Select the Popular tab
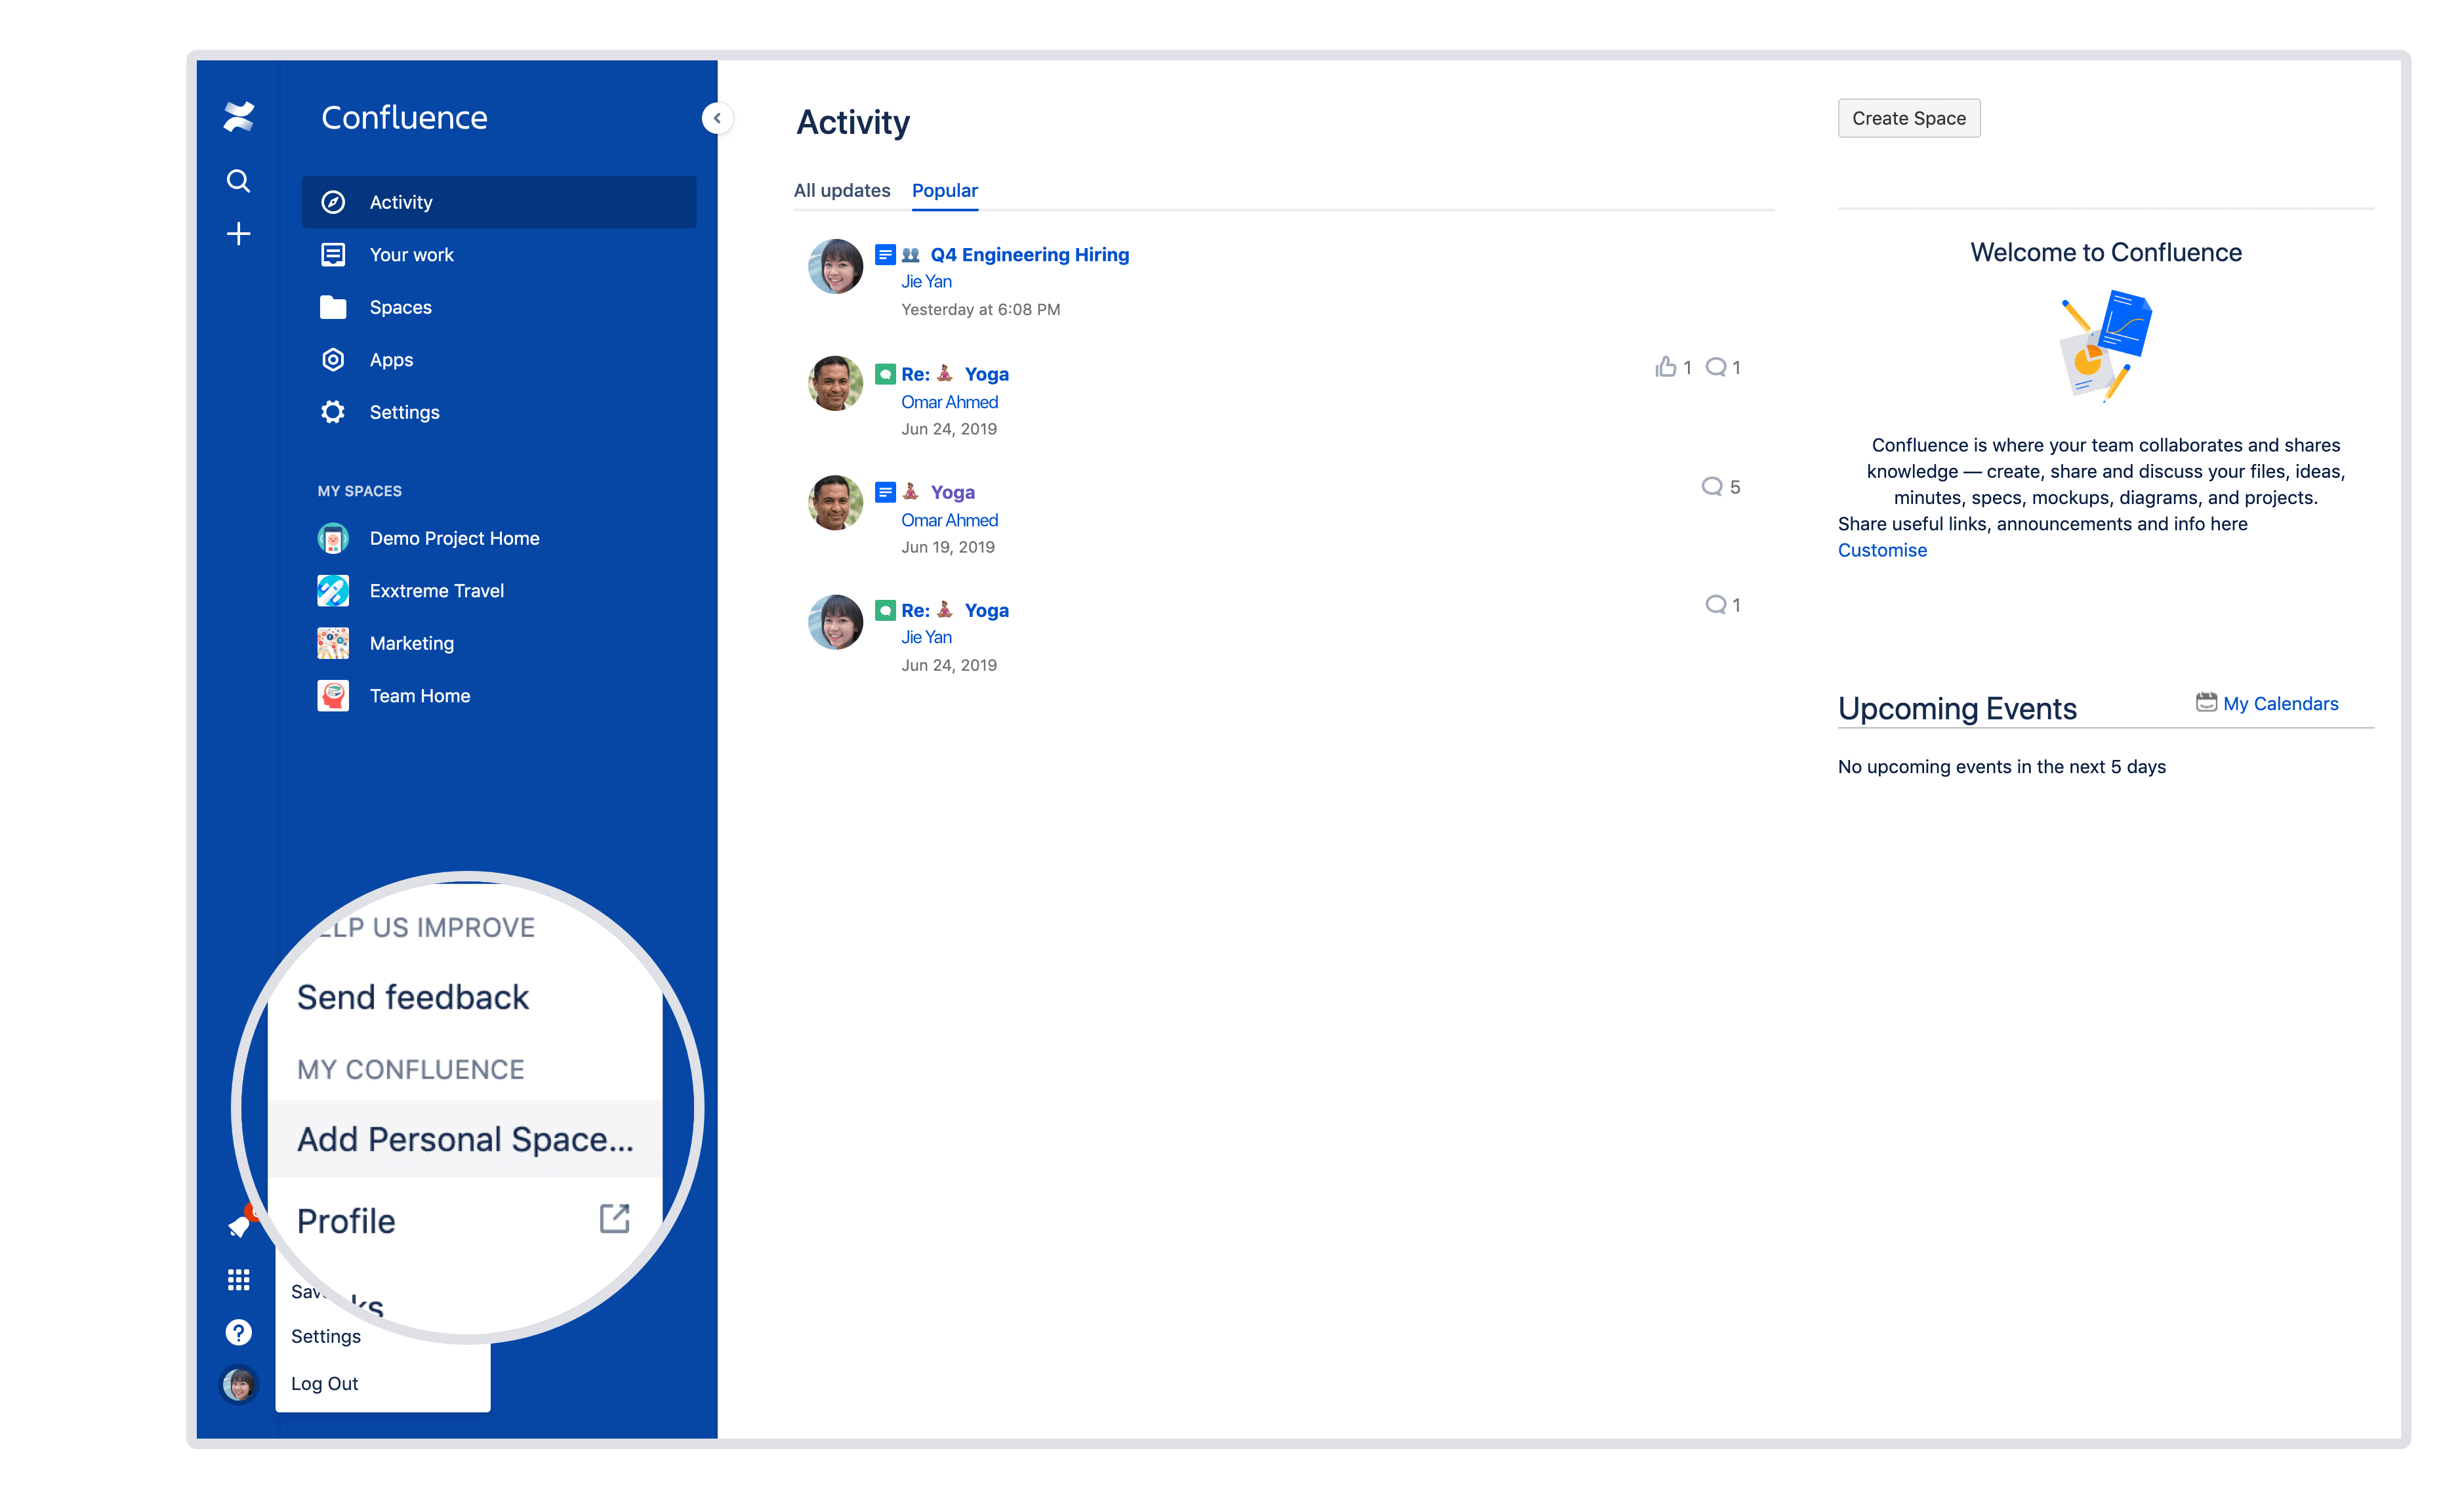The image size is (2464, 1499). [x=944, y=190]
